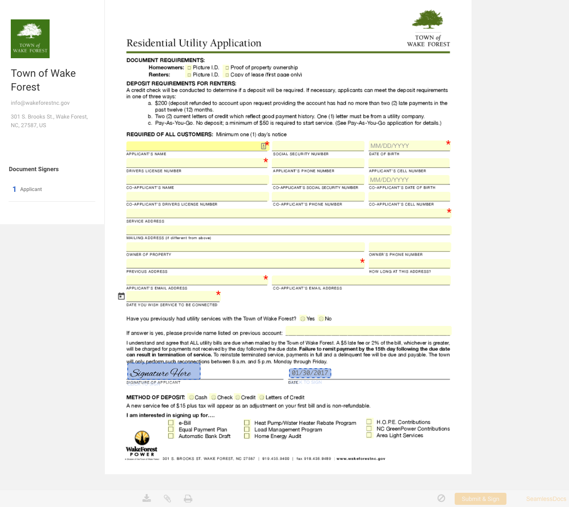Check Picture I.D. for Homeowners
This screenshot has height=507, width=569.
point(189,67)
